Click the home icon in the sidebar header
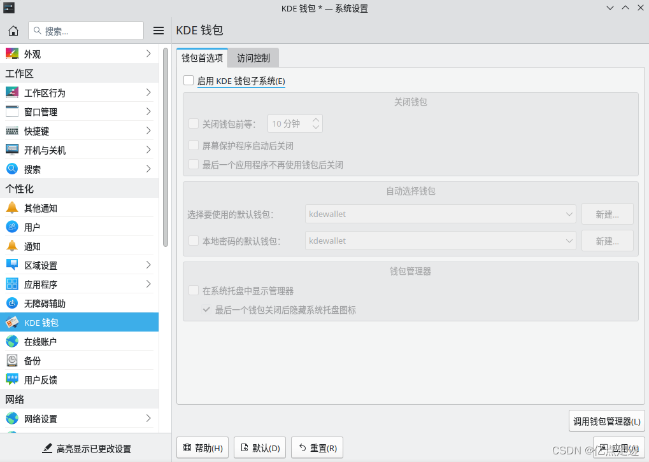Viewport: 649px width, 462px height. [x=13, y=31]
